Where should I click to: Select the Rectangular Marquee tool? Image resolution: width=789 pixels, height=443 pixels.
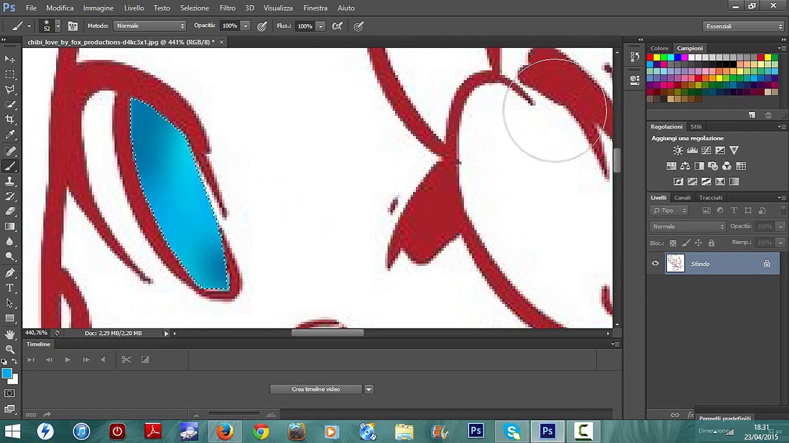pos(10,74)
